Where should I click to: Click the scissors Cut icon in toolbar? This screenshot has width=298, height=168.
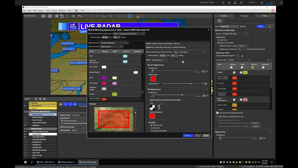[x=56, y=16]
